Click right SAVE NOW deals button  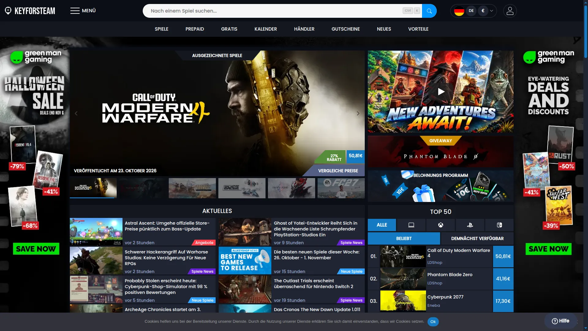click(548, 249)
